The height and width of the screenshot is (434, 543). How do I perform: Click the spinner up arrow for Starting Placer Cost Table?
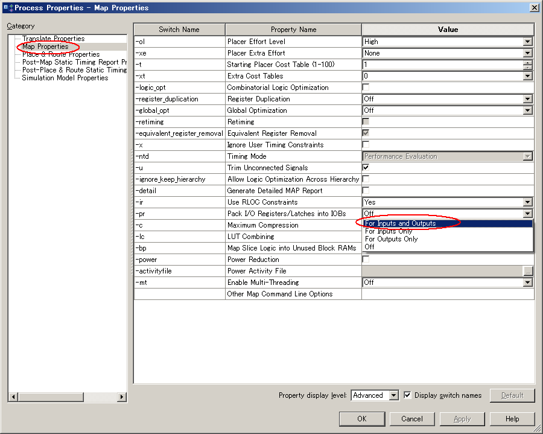(x=528, y=62)
